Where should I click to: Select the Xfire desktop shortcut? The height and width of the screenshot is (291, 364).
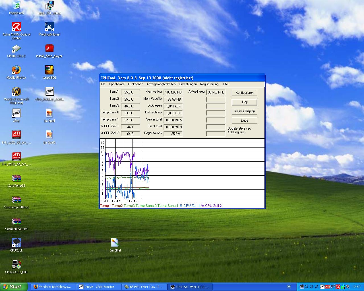pos(16,116)
